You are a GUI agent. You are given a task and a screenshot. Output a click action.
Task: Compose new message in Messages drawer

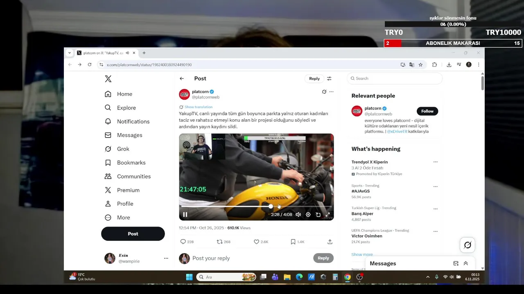456,263
